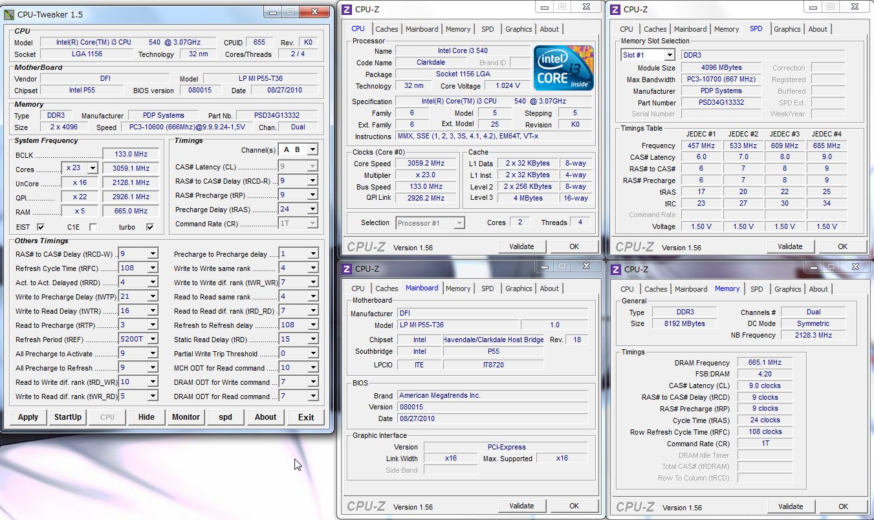Expand the Act. to Act. Delayed (tRRD) dropdown
The image size is (874, 520).
(x=153, y=282)
